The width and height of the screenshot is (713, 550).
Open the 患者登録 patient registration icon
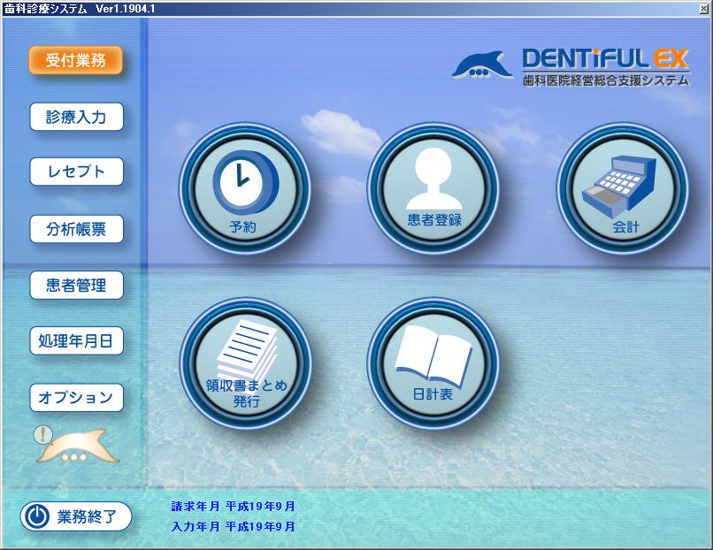point(433,188)
